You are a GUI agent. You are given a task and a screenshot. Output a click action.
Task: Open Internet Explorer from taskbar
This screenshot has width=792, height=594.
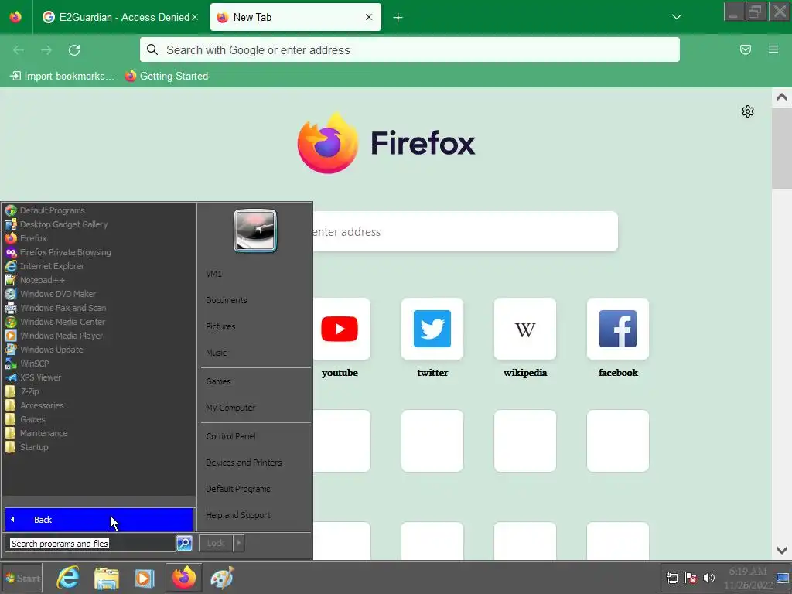(x=68, y=579)
